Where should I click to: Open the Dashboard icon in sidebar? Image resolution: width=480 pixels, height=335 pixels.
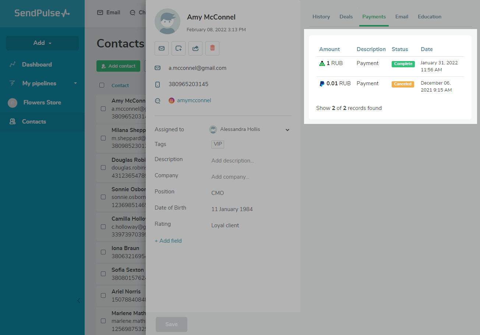tap(13, 64)
